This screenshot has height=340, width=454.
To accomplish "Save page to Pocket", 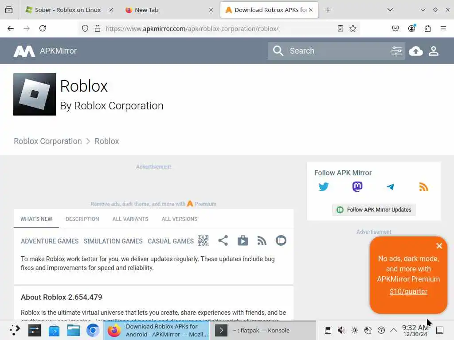I will click(x=395, y=28).
